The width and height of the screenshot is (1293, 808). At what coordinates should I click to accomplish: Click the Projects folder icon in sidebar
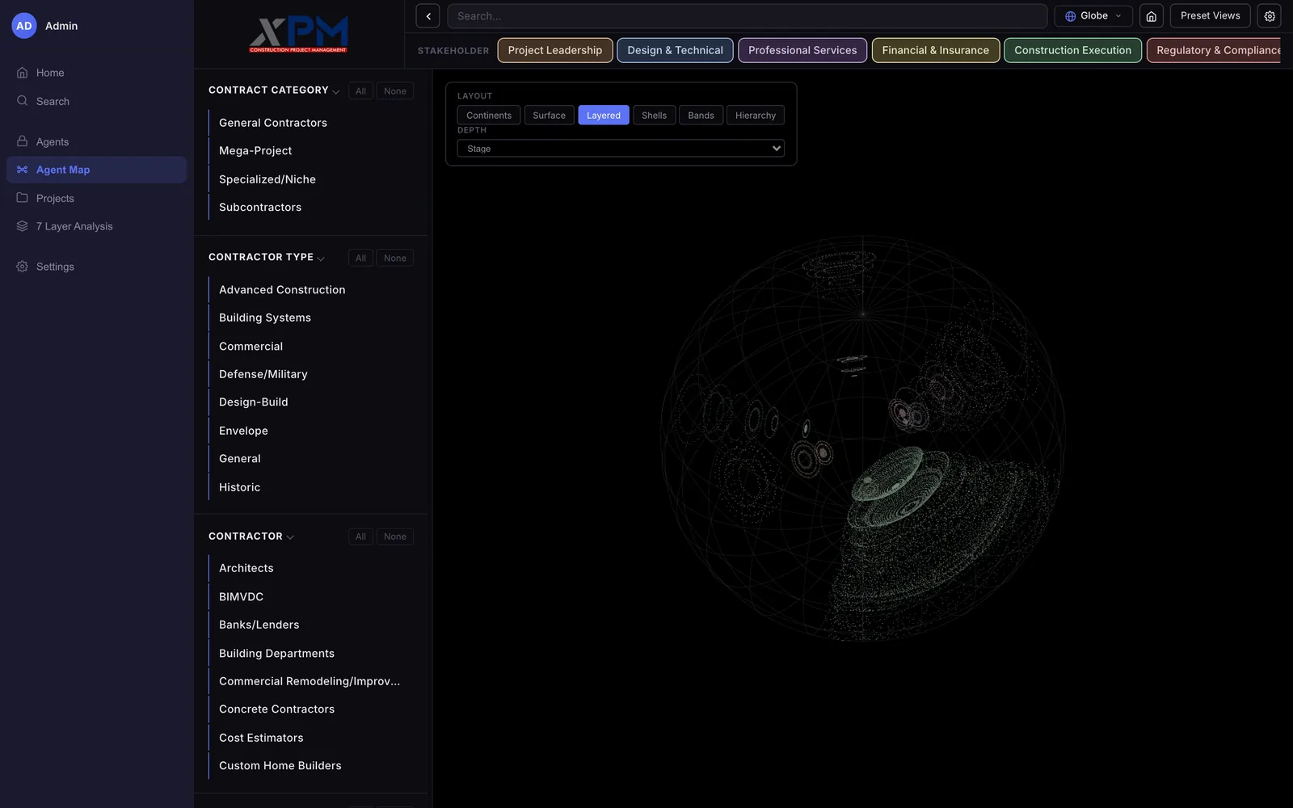[23, 198]
